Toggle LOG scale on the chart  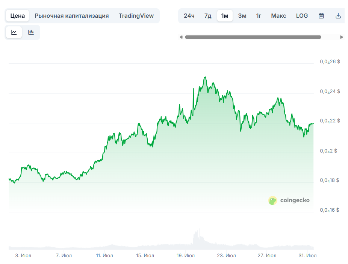302,16
